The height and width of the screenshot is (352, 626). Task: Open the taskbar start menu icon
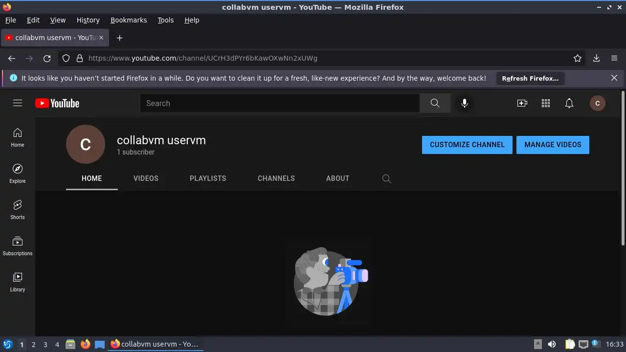[7, 345]
